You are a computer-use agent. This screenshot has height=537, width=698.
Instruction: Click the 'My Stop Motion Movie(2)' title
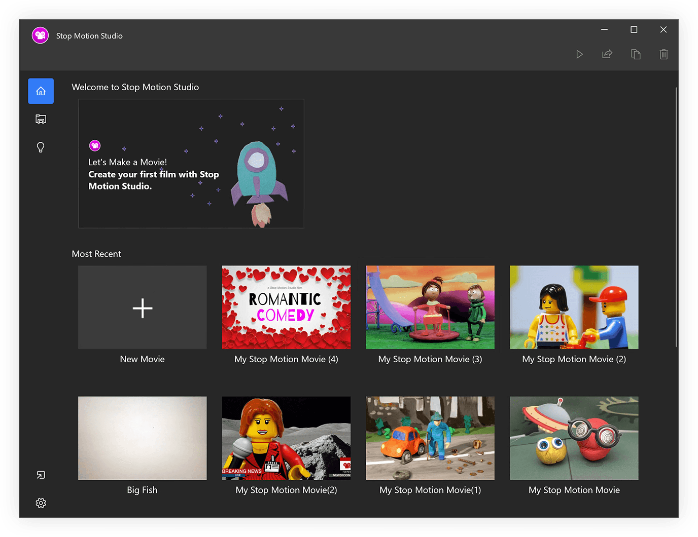286,490
